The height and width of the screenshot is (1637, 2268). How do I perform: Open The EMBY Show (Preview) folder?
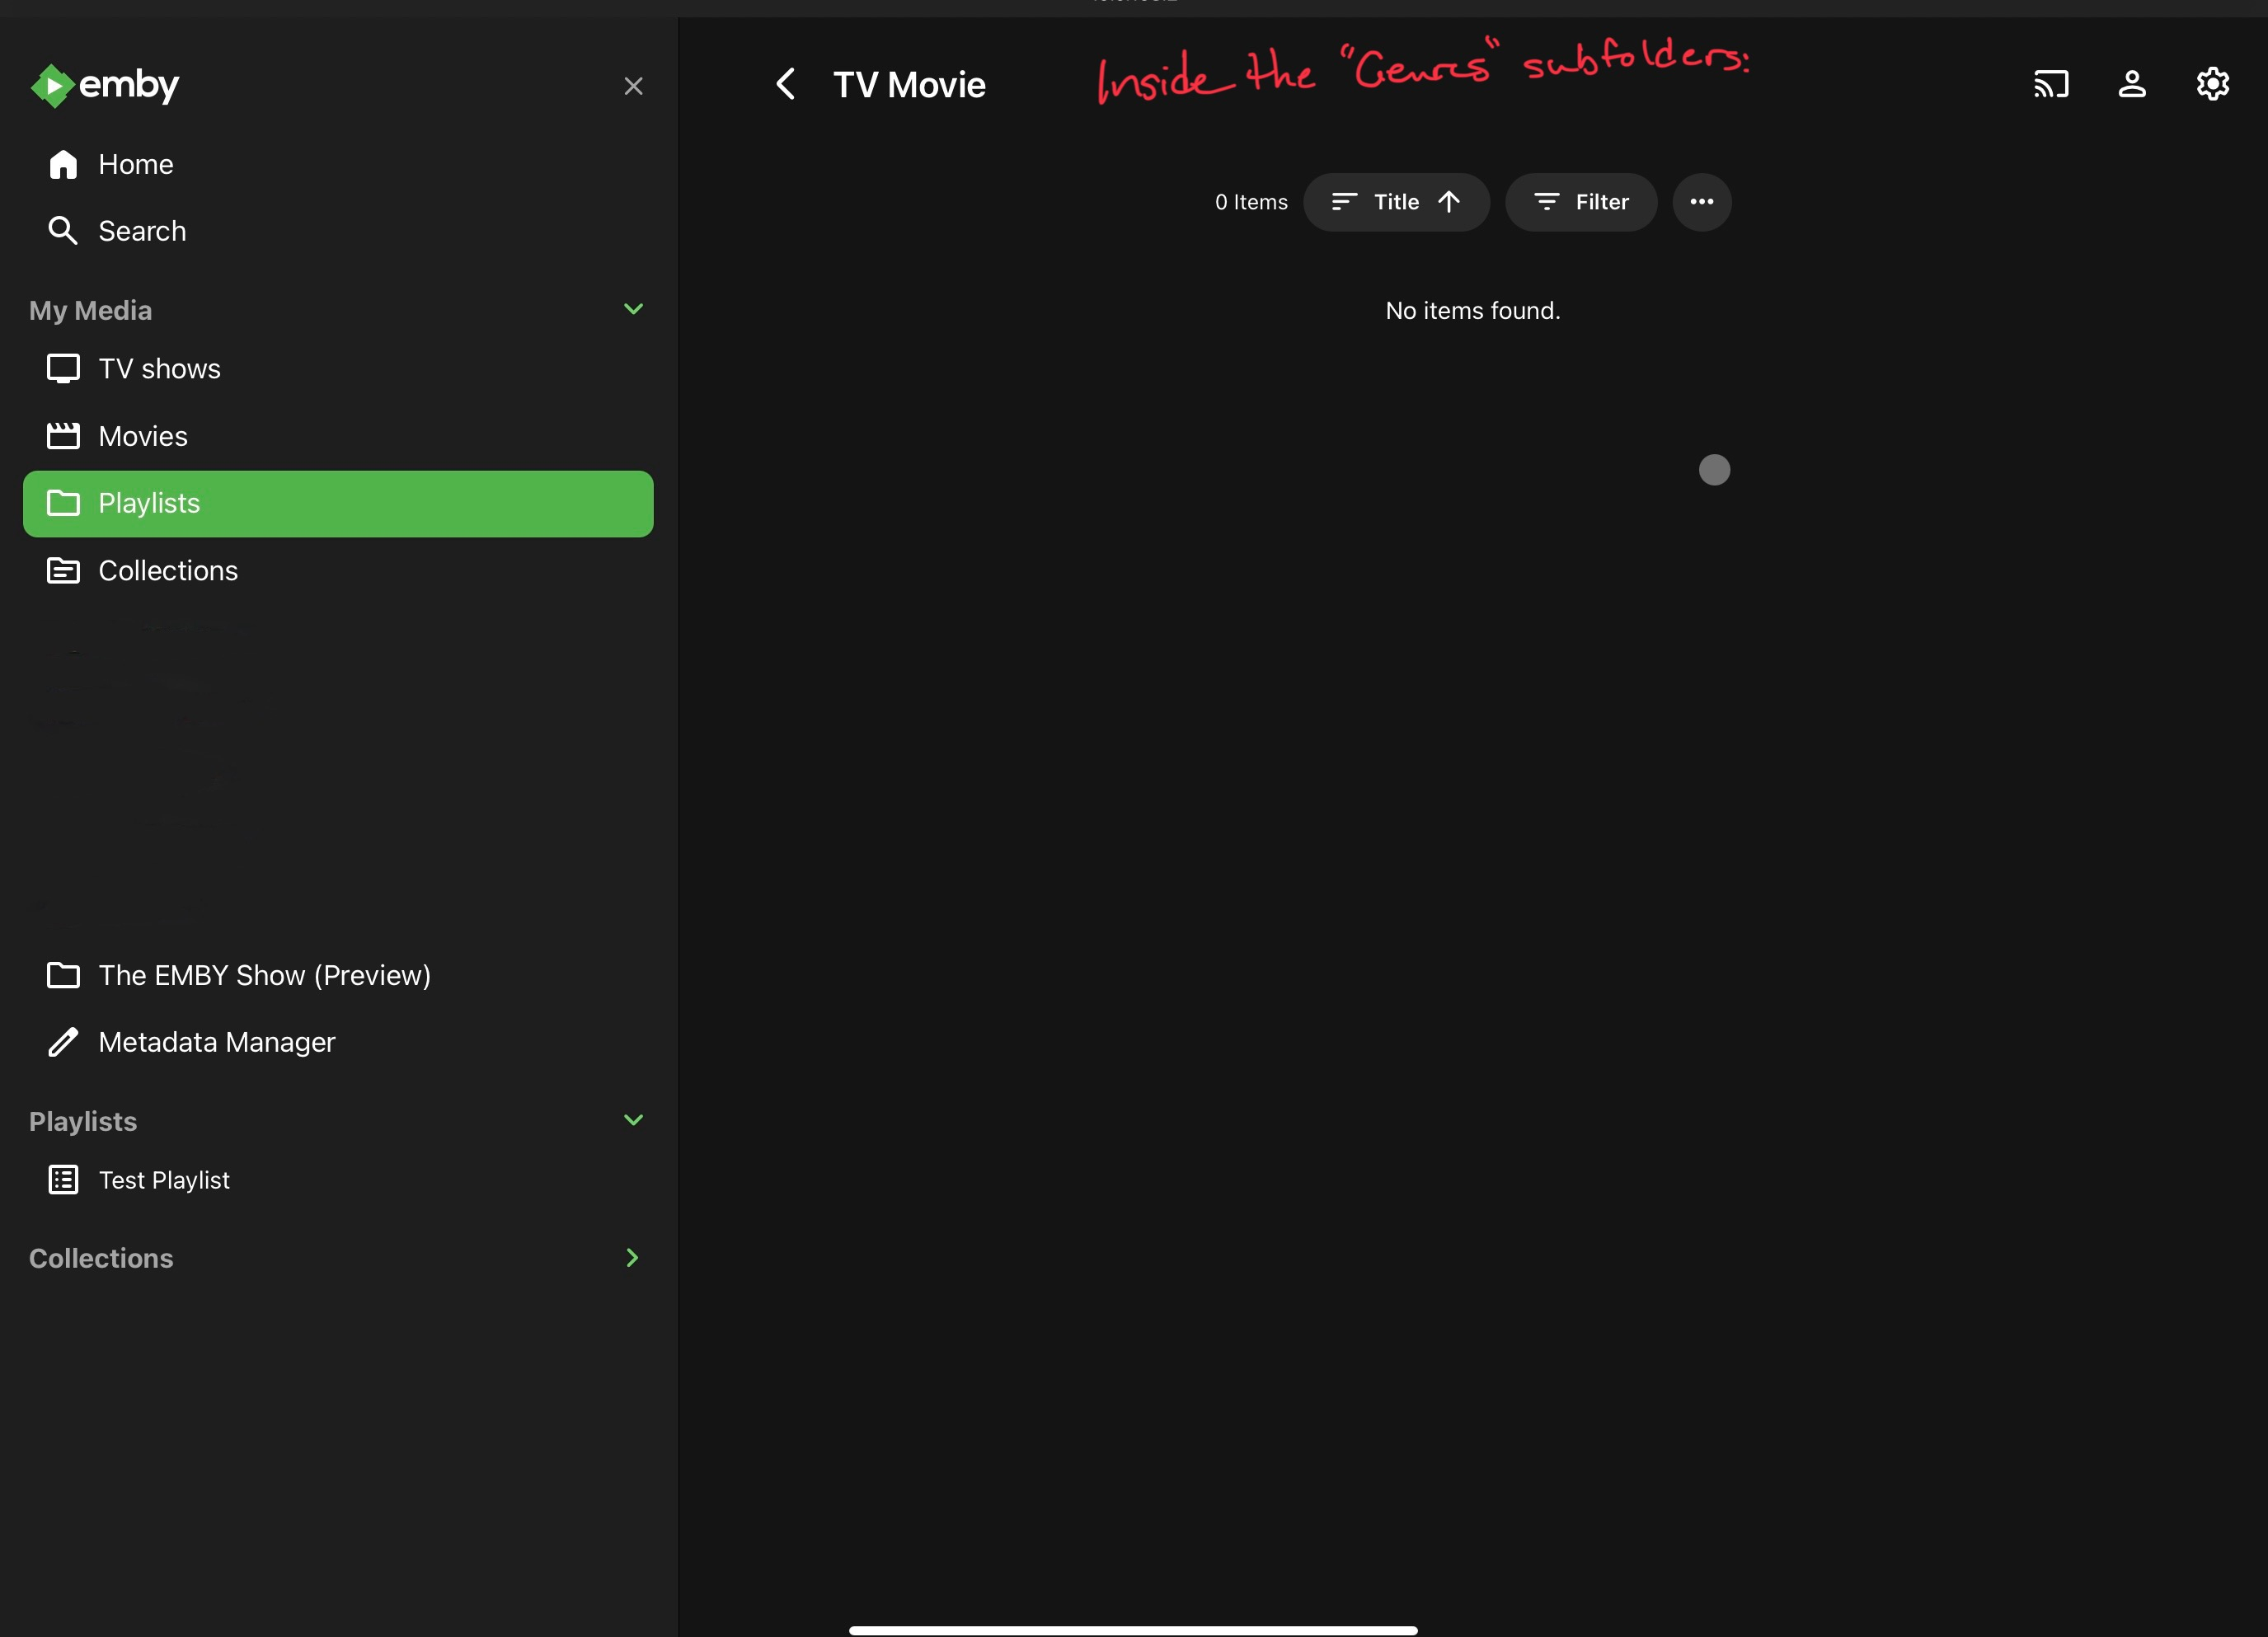(x=264, y=975)
